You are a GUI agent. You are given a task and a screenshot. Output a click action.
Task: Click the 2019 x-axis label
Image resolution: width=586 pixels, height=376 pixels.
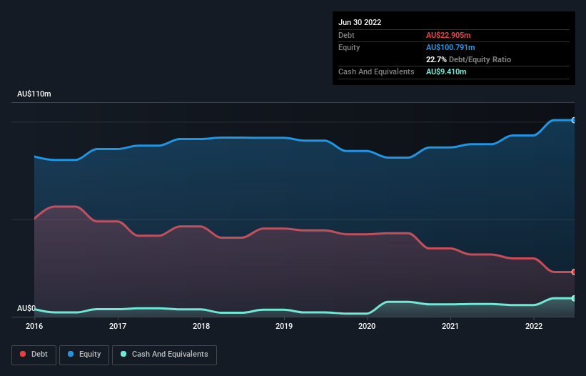coord(284,326)
